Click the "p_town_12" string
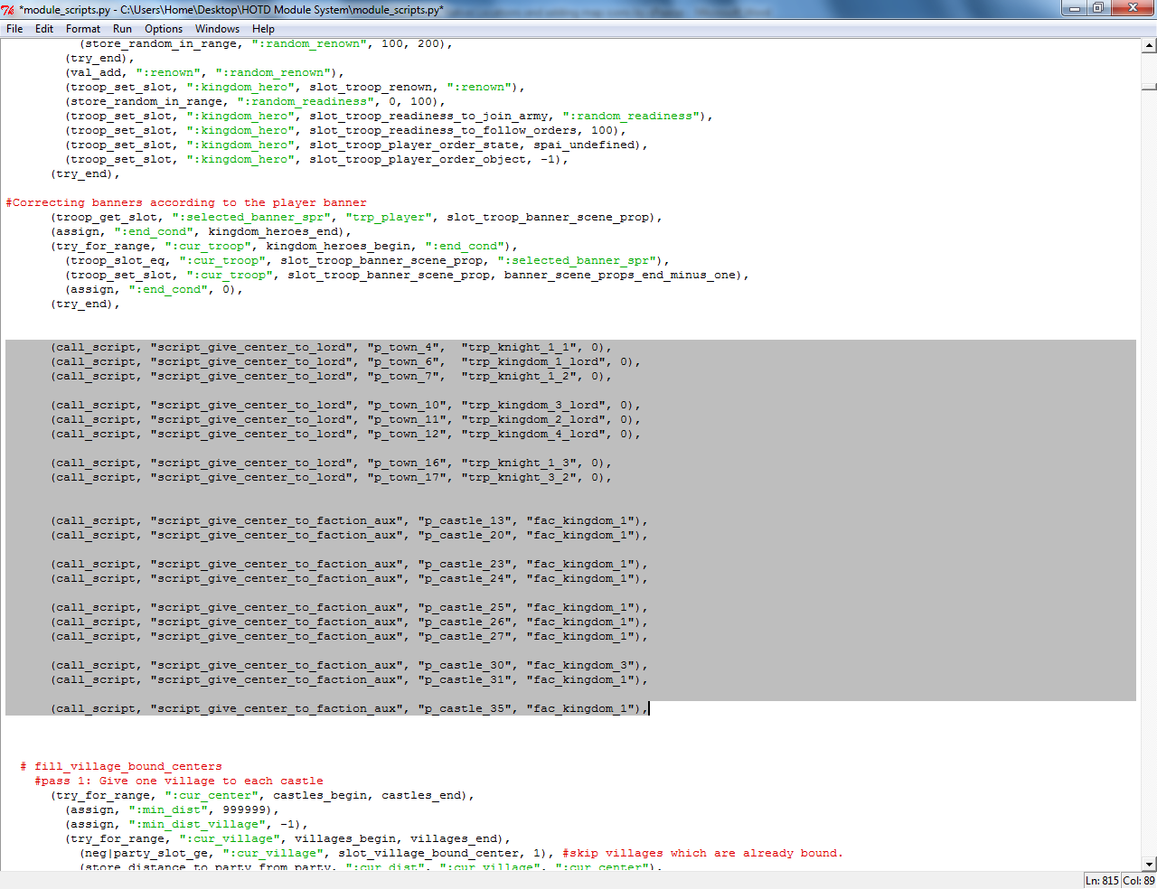Screen dimensions: 1157x889 point(407,434)
